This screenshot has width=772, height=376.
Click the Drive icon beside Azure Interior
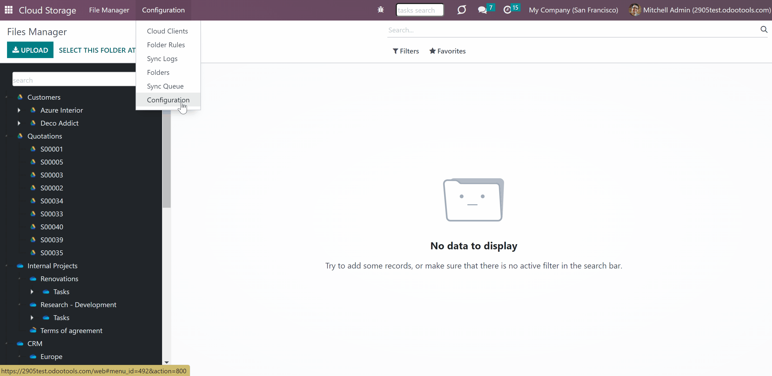[33, 110]
